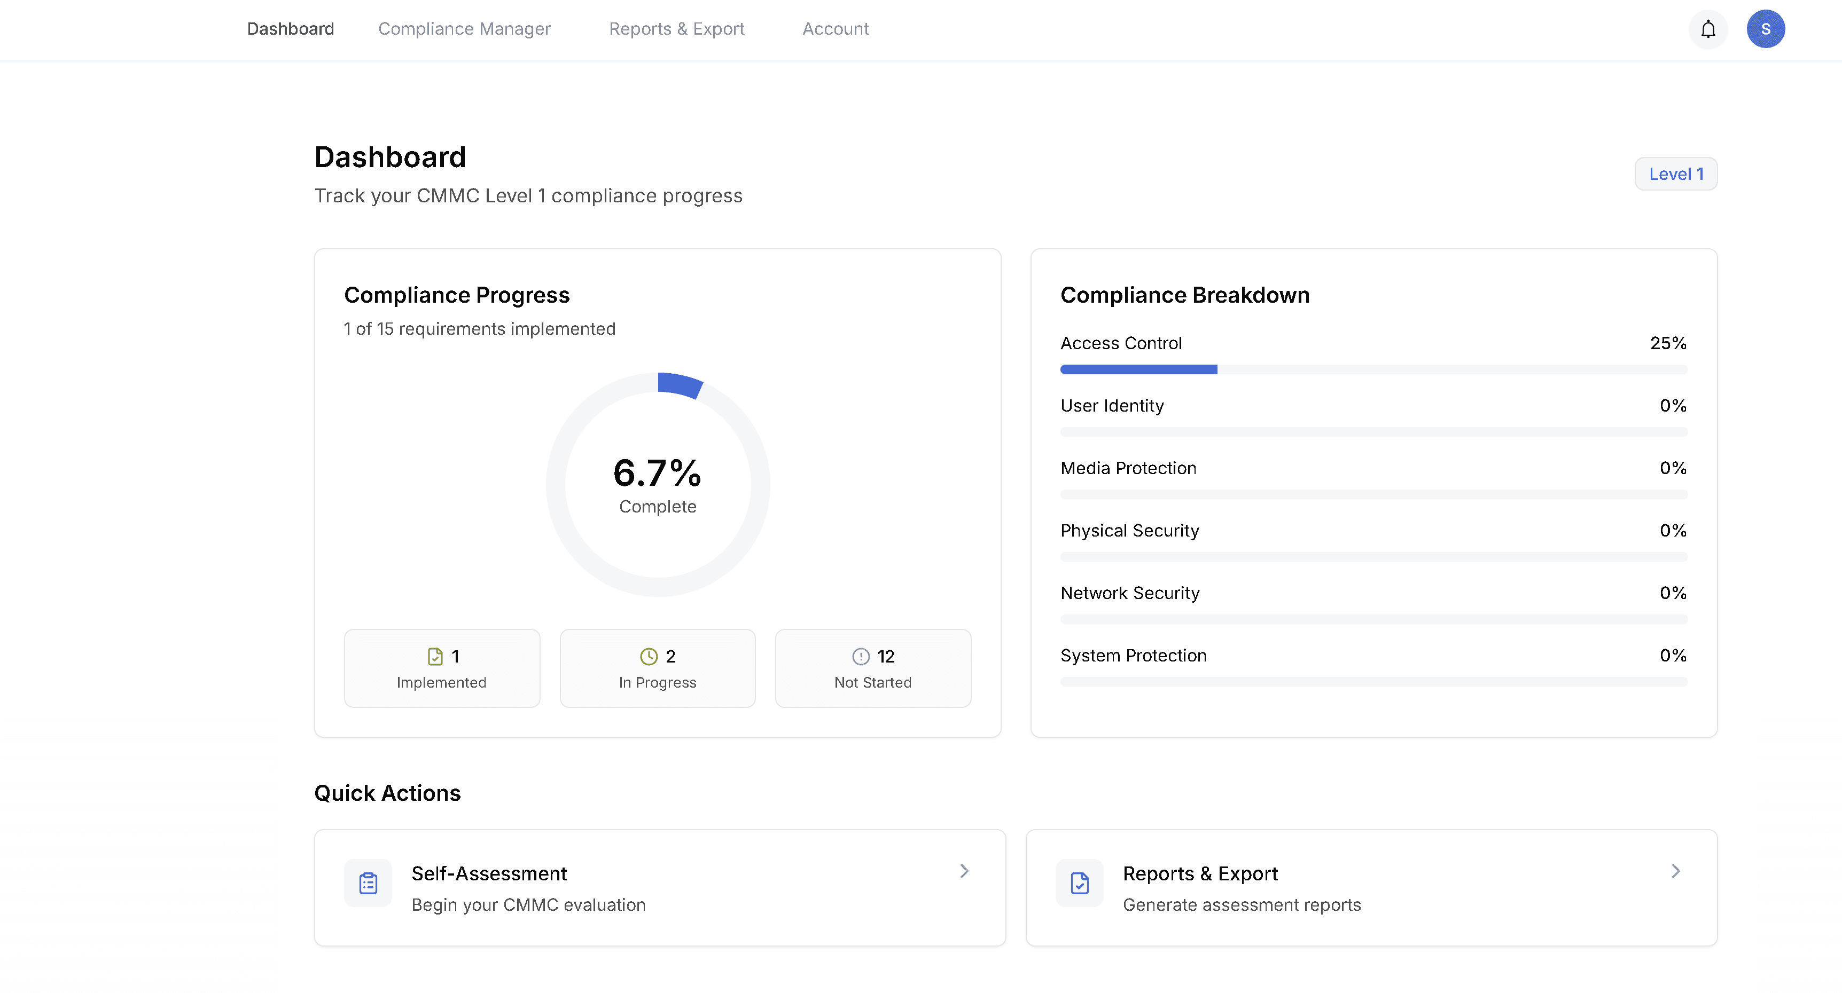Expand the Reports & Export chevron arrow
1842x993 pixels.
click(x=1675, y=871)
